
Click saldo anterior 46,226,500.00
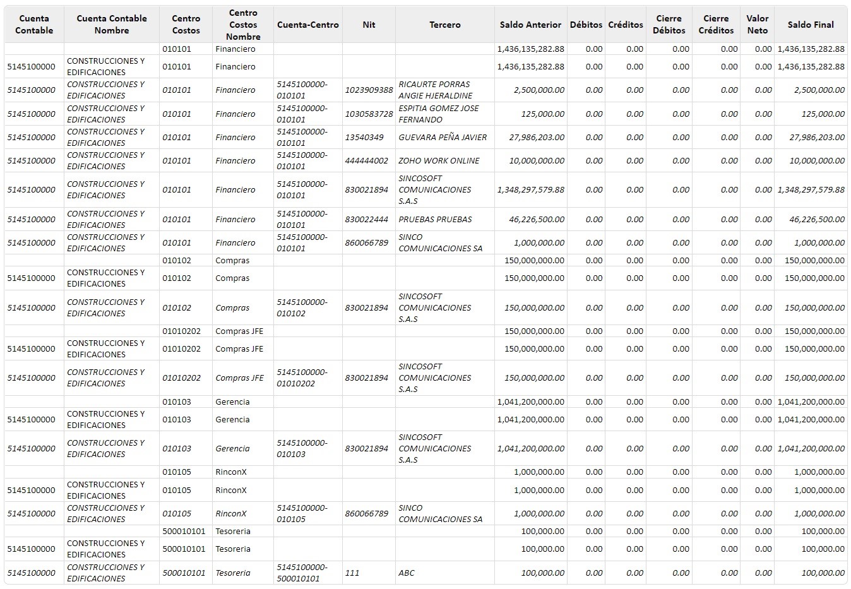(537, 219)
